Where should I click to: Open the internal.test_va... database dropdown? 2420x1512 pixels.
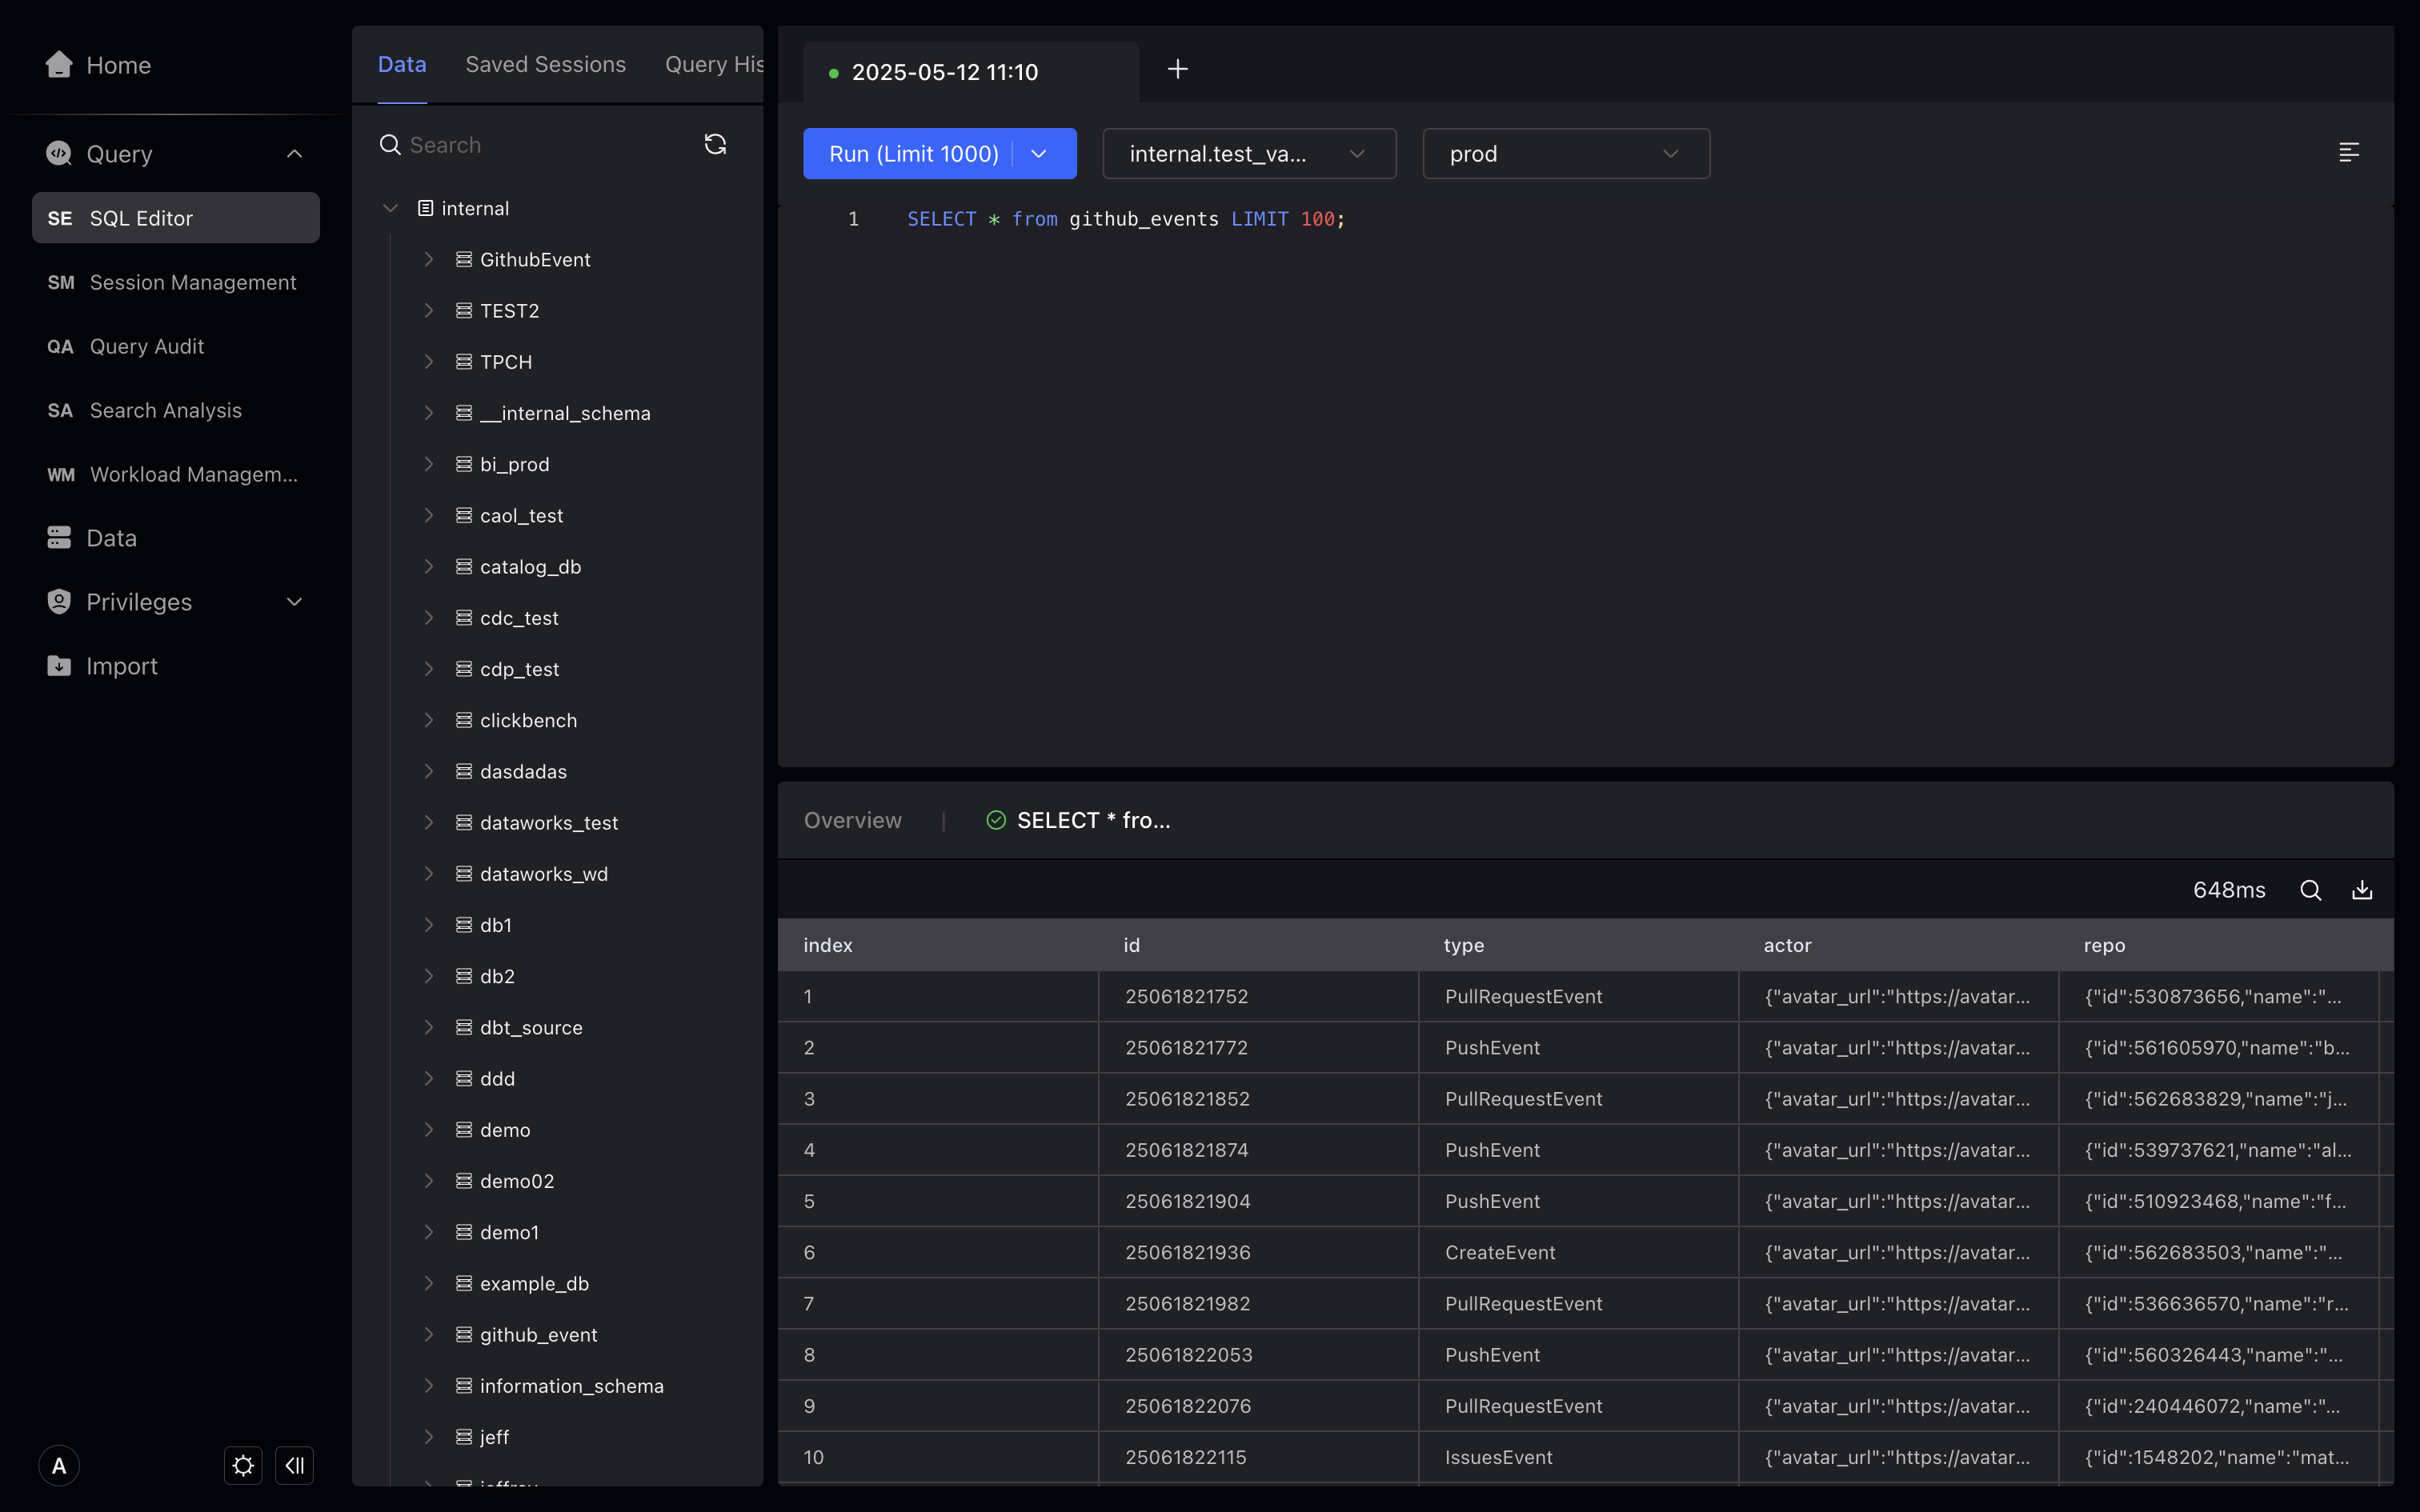tap(1249, 153)
